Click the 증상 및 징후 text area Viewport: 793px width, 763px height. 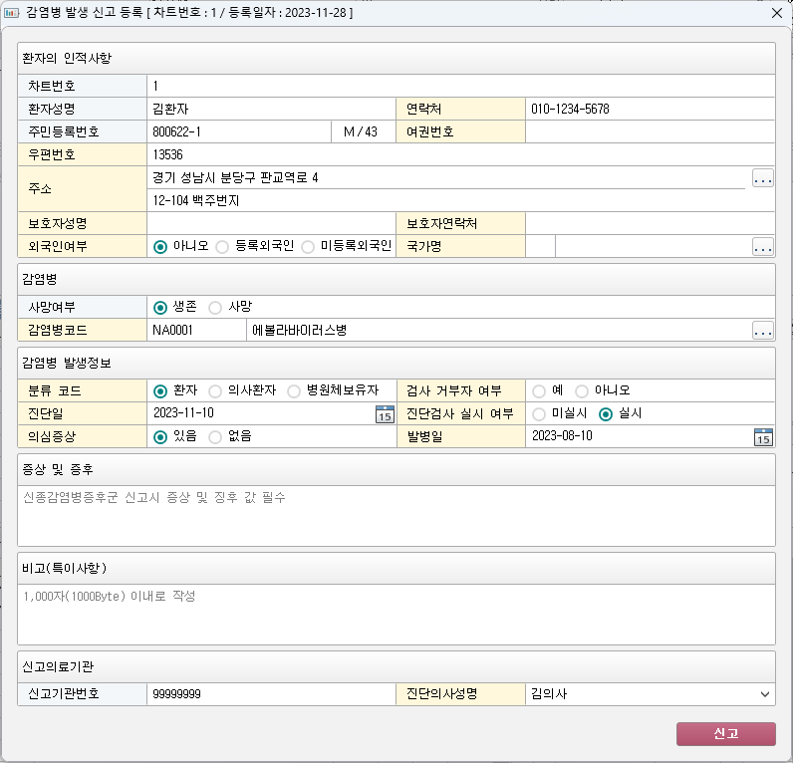[x=396, y=515]
